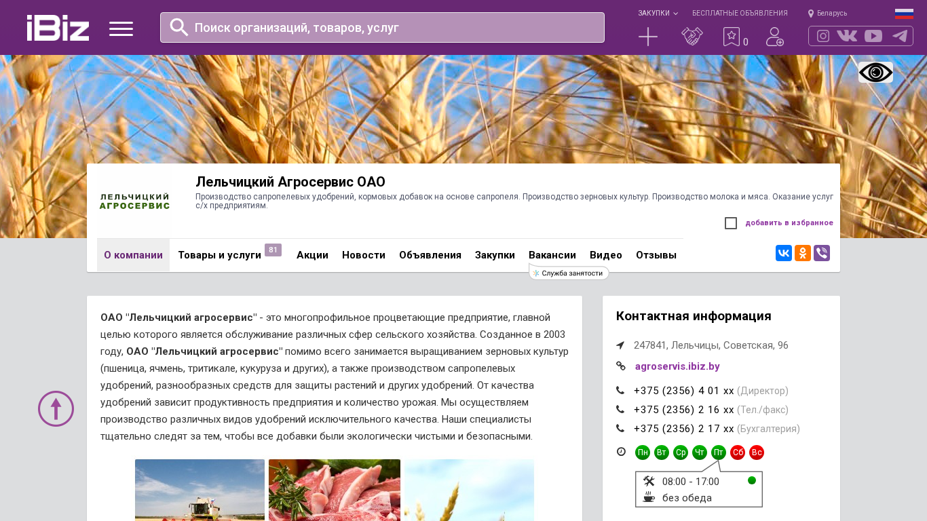Click the scroll-to-top arrow button
This screenshot has height=521, width=927.
(56, 409)
